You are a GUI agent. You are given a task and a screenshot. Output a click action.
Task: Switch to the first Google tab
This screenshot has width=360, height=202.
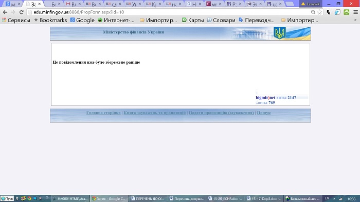[12, 4]
